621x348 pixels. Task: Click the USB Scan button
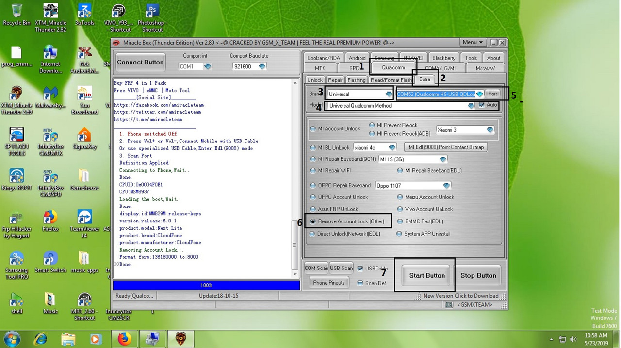(342, 268)
